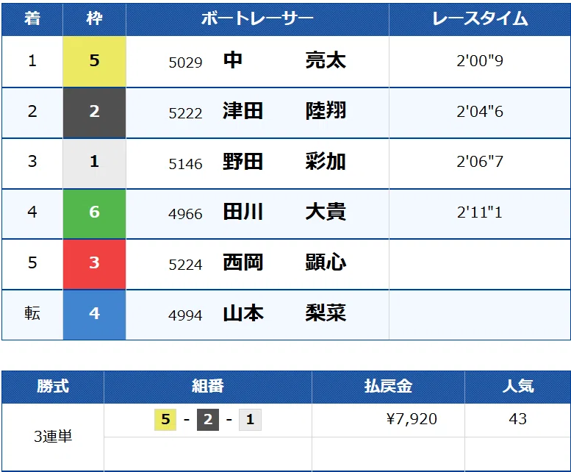
Task: Click the 3連単 bet type cell
Action: (x=53, y=436)
